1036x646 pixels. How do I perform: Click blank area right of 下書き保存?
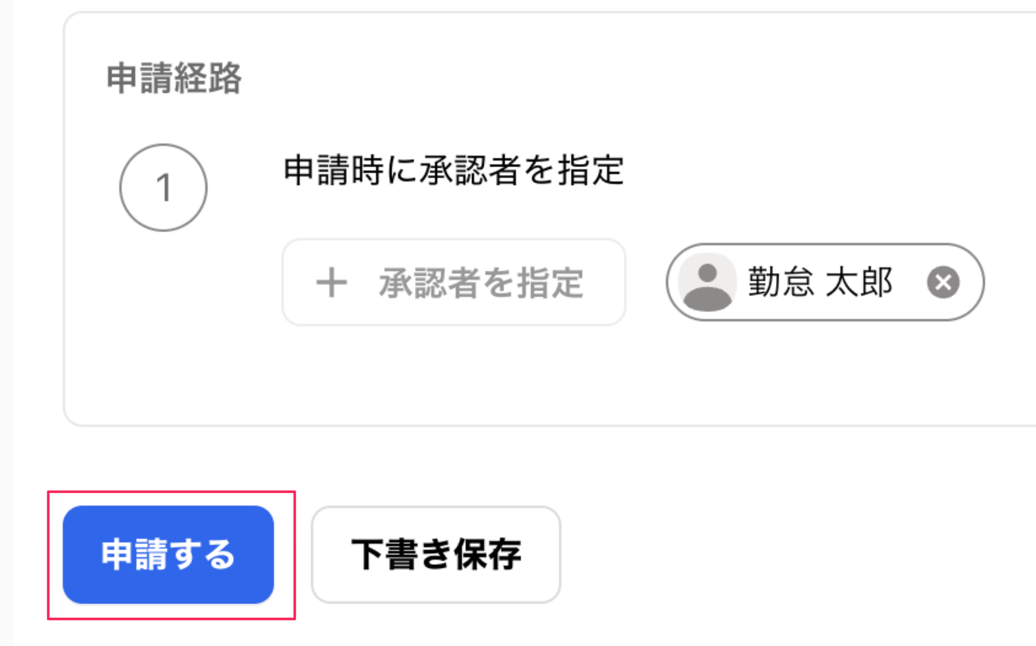[779, 555]
